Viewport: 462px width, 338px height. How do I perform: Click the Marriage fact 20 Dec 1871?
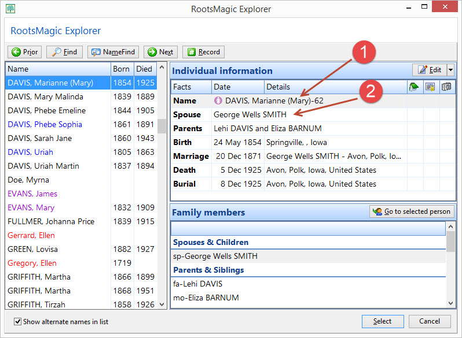tap(313, 156)
